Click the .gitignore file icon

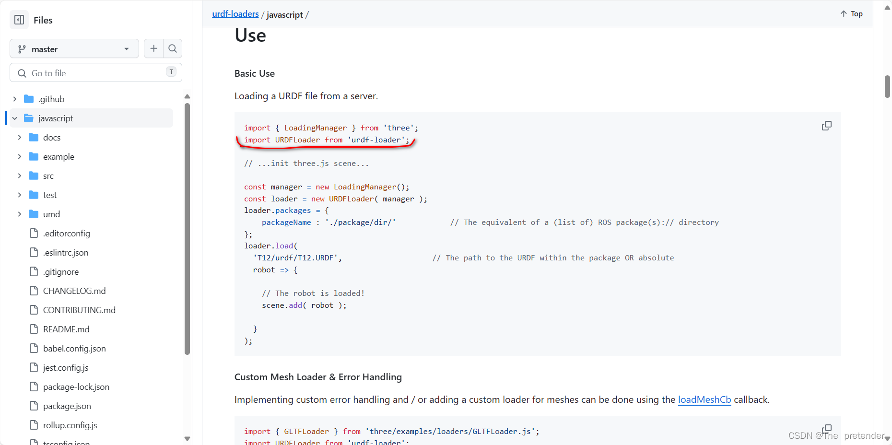pyautogui.click(x=33, y=271)
